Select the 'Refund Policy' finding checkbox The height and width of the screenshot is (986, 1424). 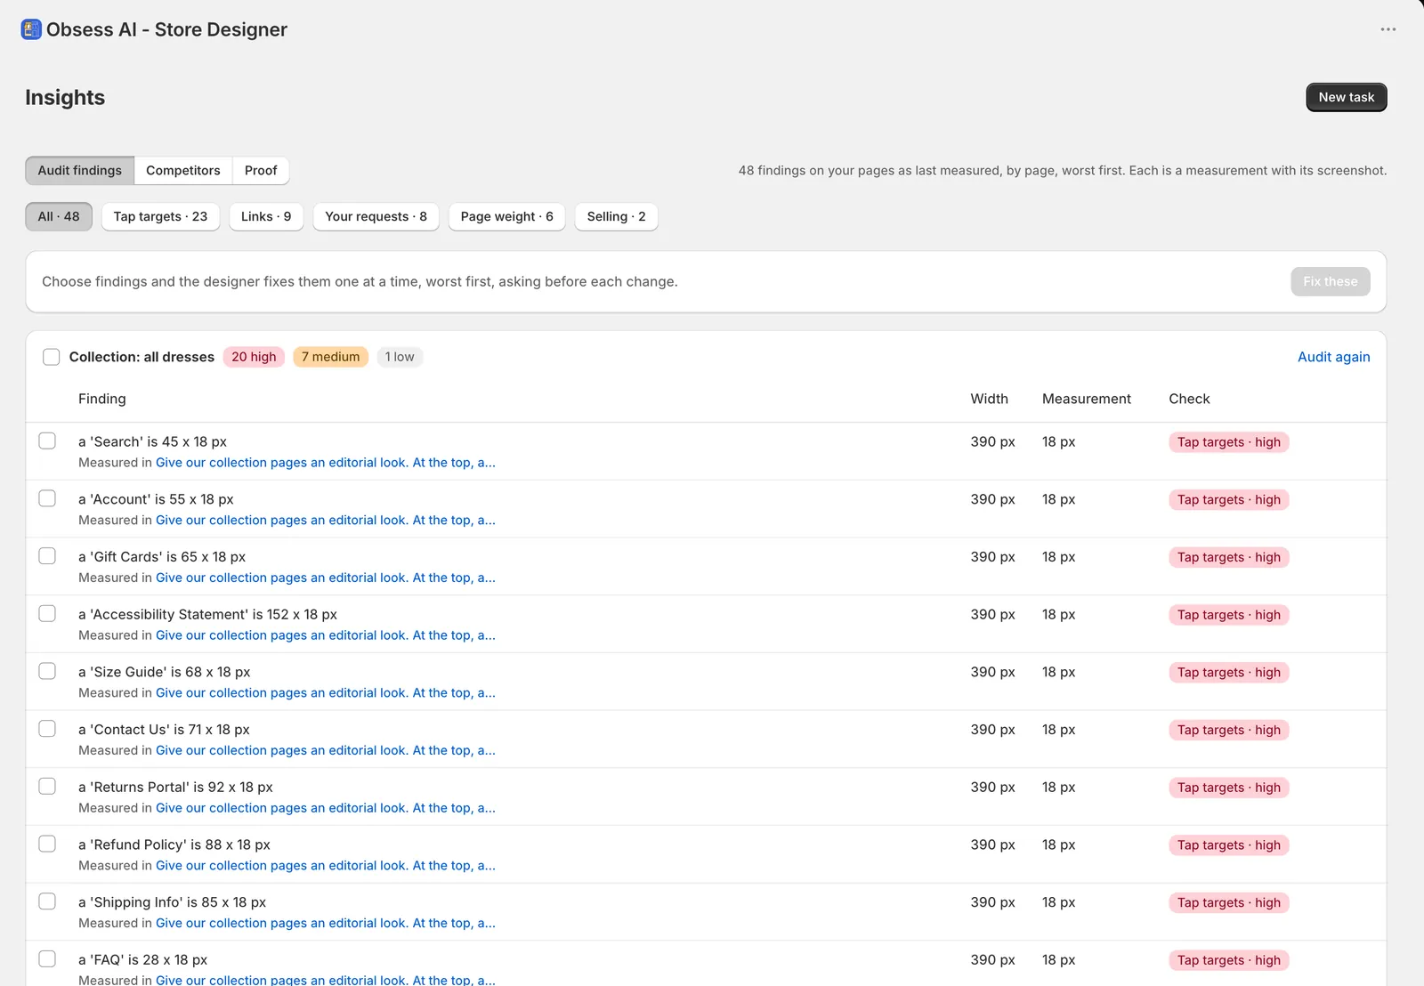pos(47,844)
